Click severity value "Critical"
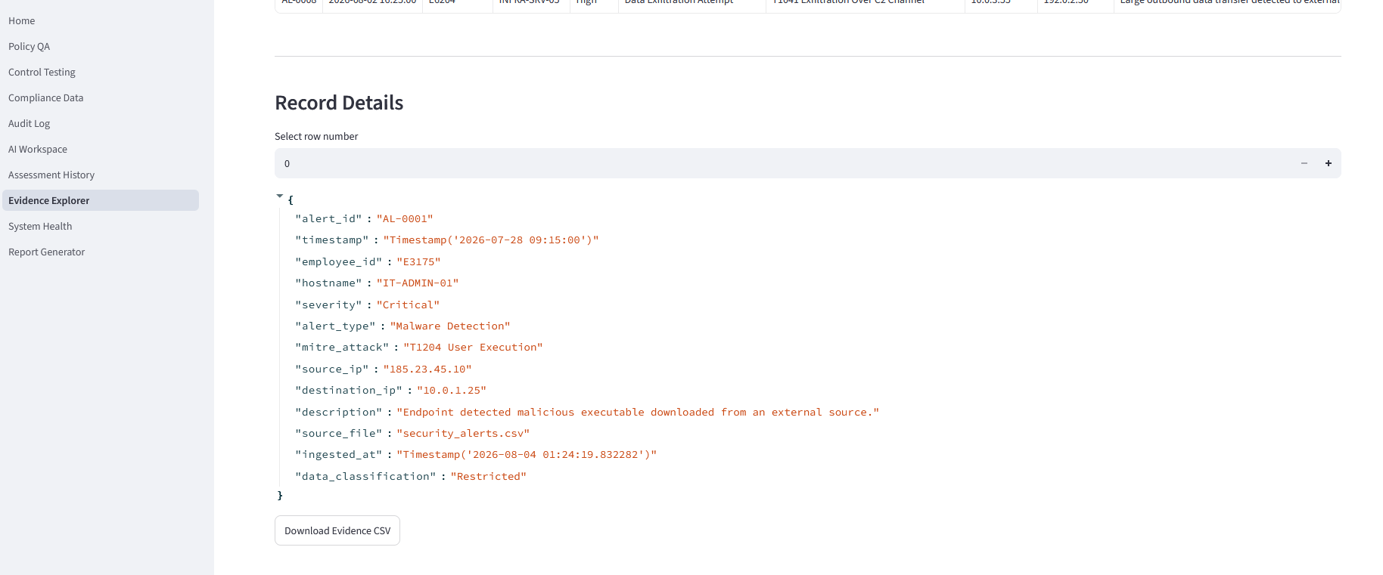This screenshot has height=575, width=1383. click(x=408, y=305)
